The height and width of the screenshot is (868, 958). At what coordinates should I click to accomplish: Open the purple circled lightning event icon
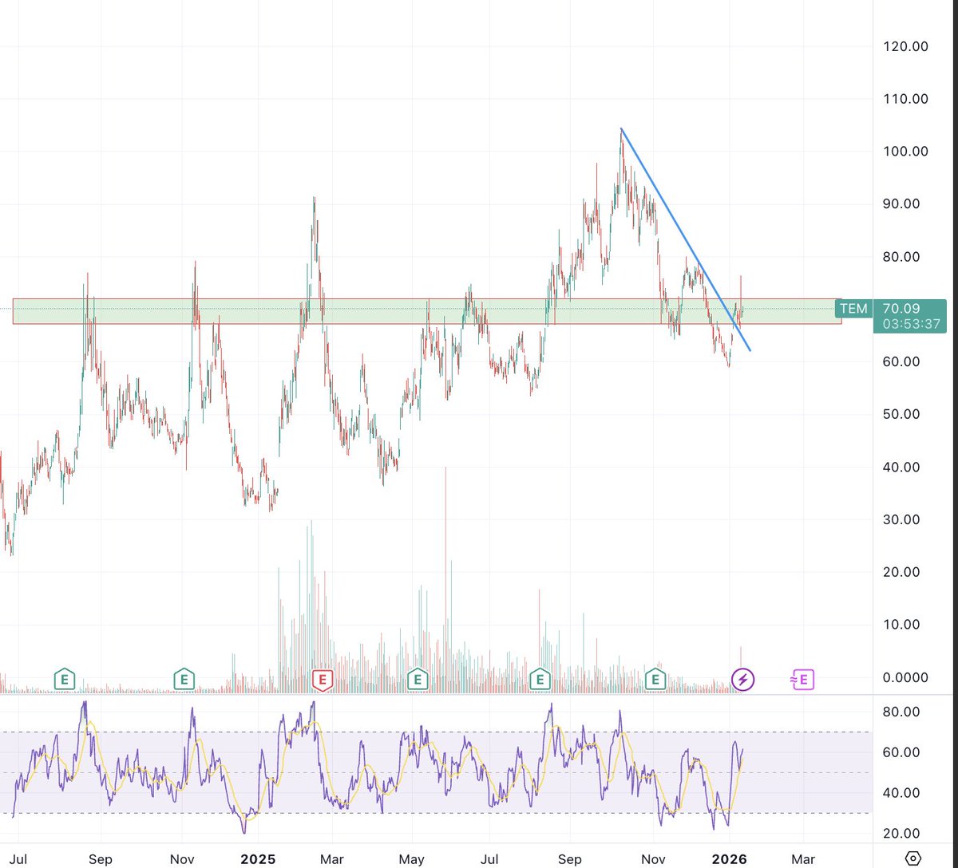point(742,680)
